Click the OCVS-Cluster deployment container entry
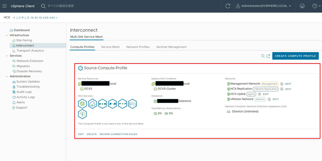322x161 pixels. (165, 89)
